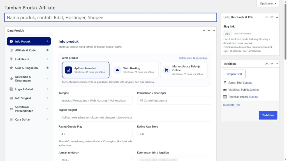Click the chart icon on Aplikasi Investasi card

point(68,70)
